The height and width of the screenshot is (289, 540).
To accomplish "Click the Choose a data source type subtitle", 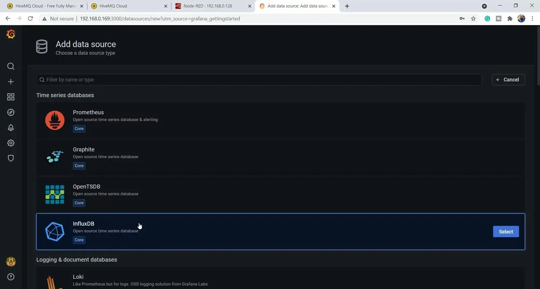I will coord(85,53).
